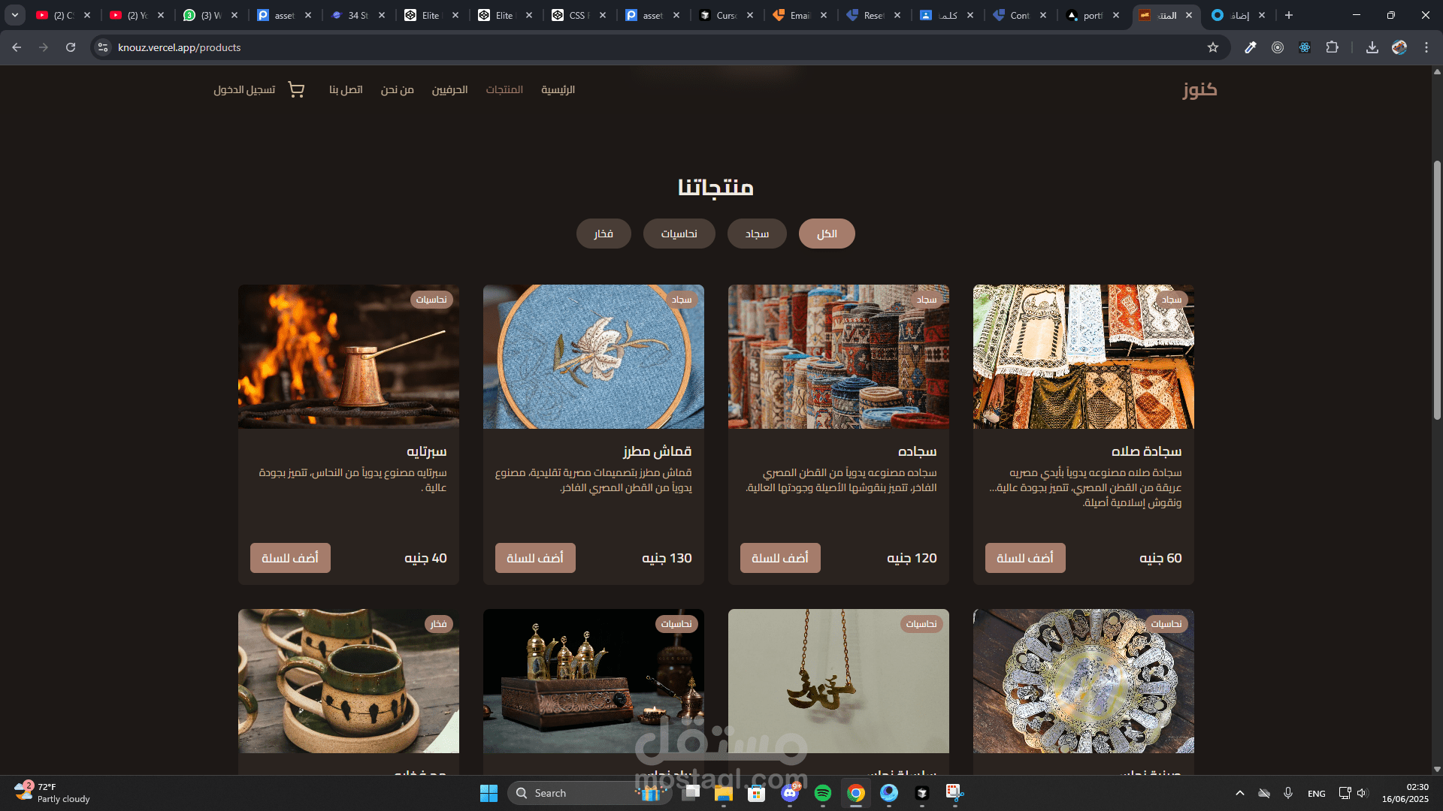Filter products by سجاد category
Image resolution: width=1443 pixels, height=811 pixels.
click(x=756, y=234)
